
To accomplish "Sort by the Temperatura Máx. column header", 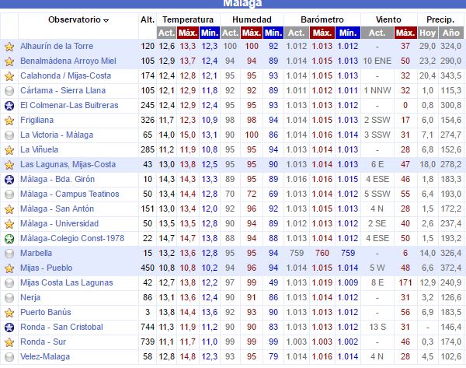I will tap(187, 33).
